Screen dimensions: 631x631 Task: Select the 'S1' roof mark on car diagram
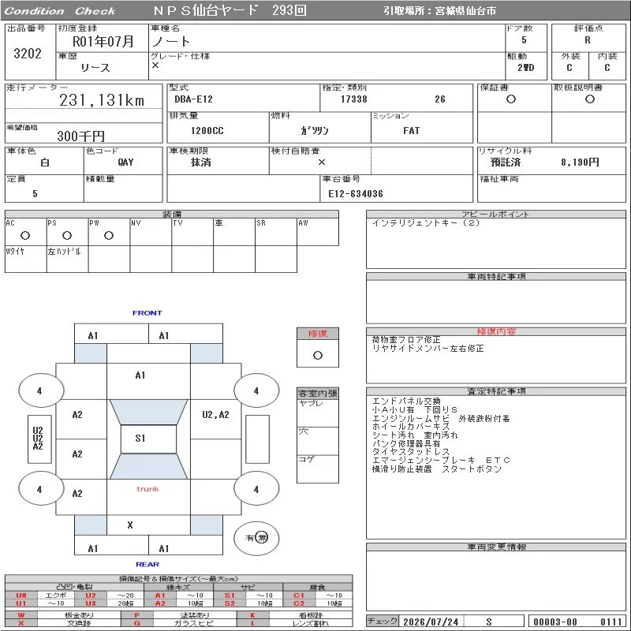pos(140,439)
